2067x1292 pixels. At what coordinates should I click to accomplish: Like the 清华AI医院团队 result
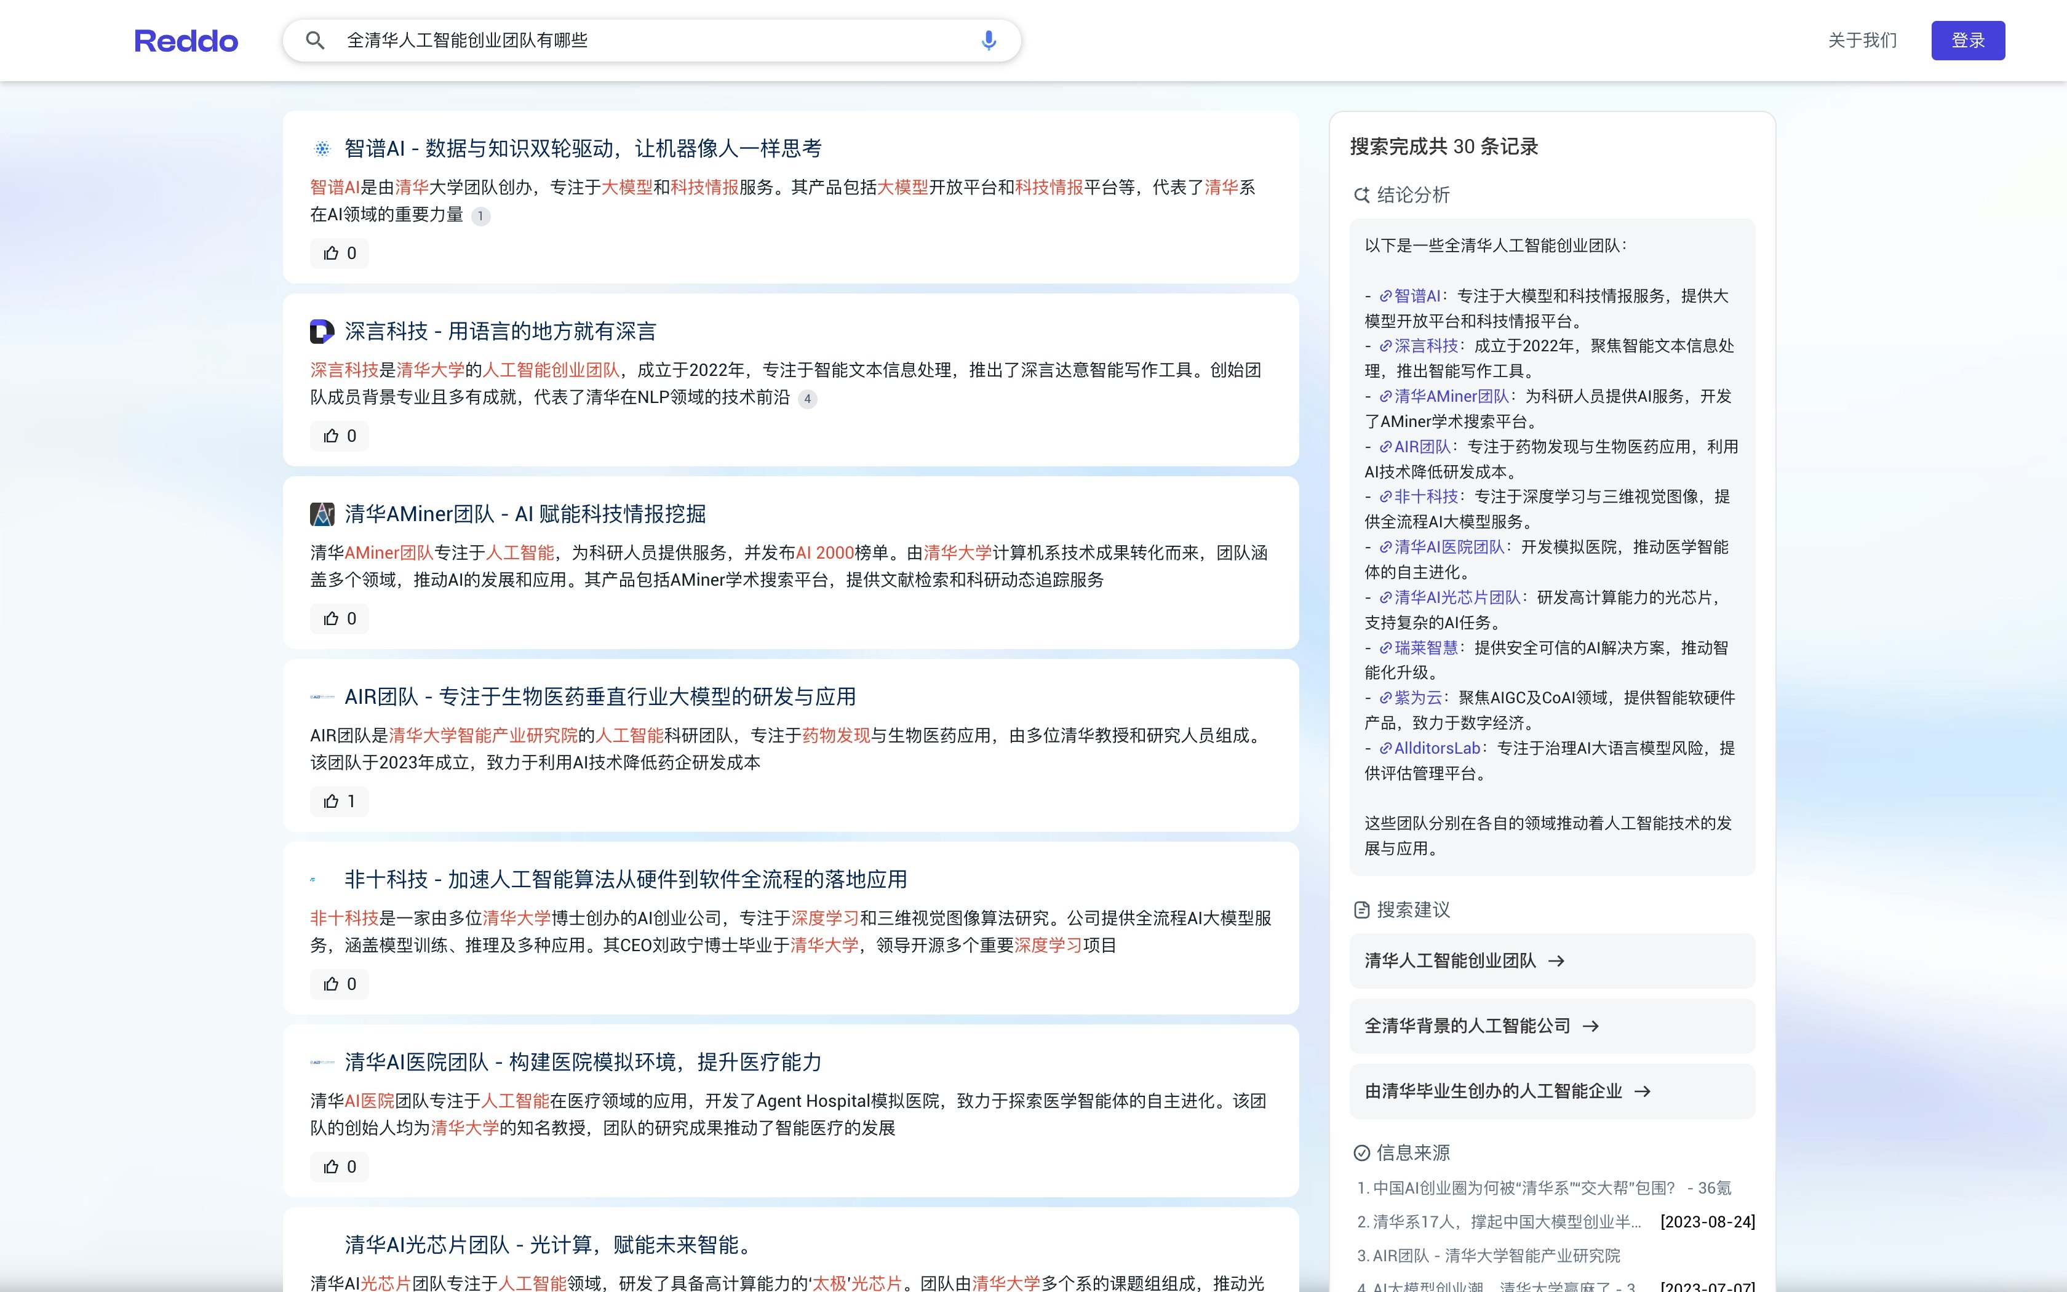pyautogui.click(x=340, y=1167)
